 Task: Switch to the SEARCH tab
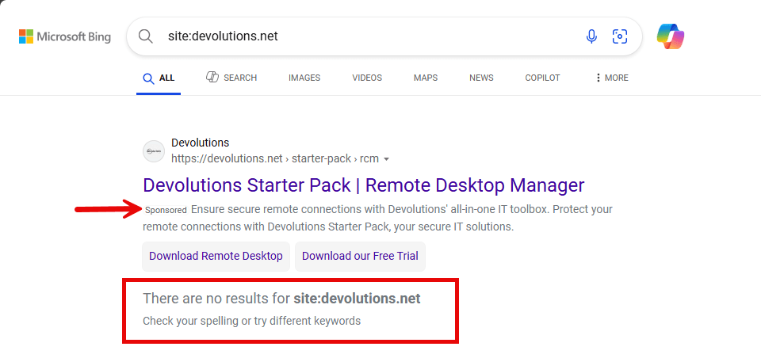click(x=231, y=78)
